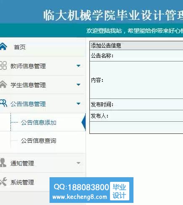Click the 内容 content area
Screen dimensions: 183x205
click(x=136, y=80)
